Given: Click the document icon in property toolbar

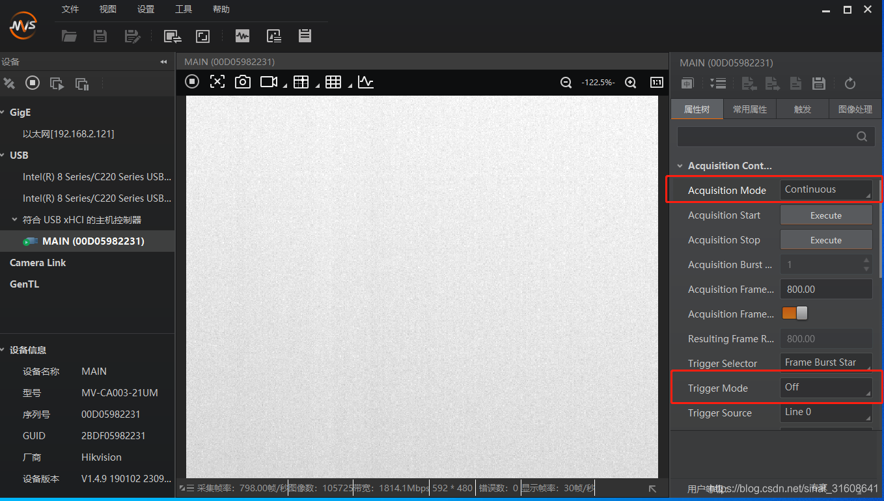Looking at the screenshot, I should click(795, 83).
